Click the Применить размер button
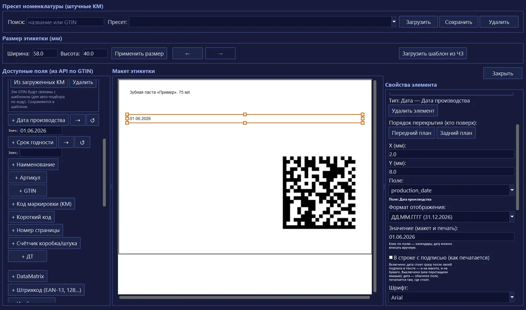 139,53
